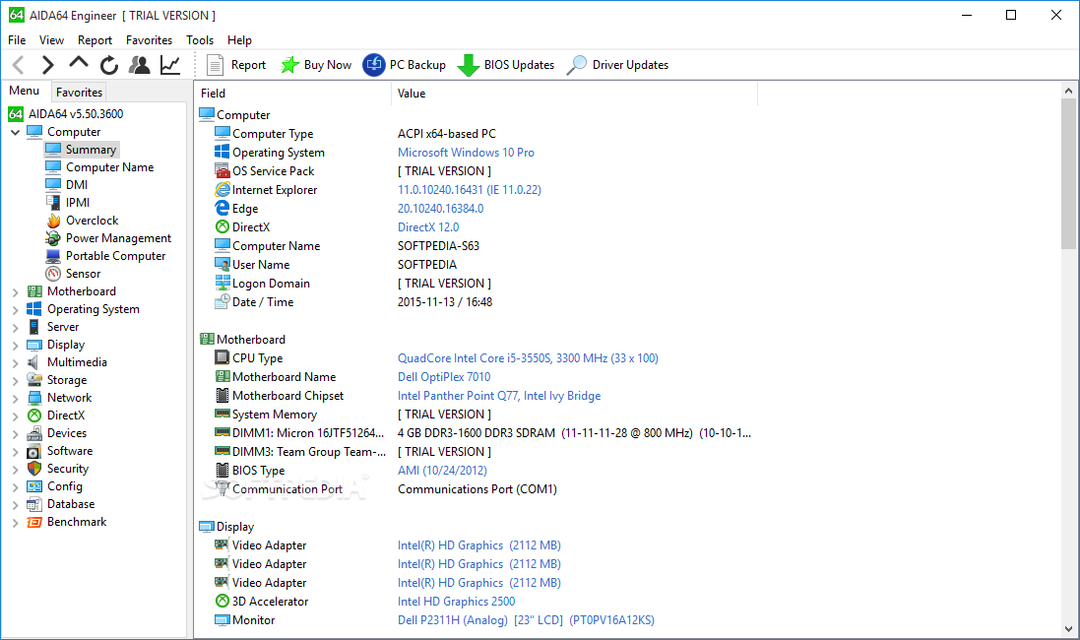Click the Devices icon in tree
The height and width of the screenshot is (640, 1080).
pos(34,433)
